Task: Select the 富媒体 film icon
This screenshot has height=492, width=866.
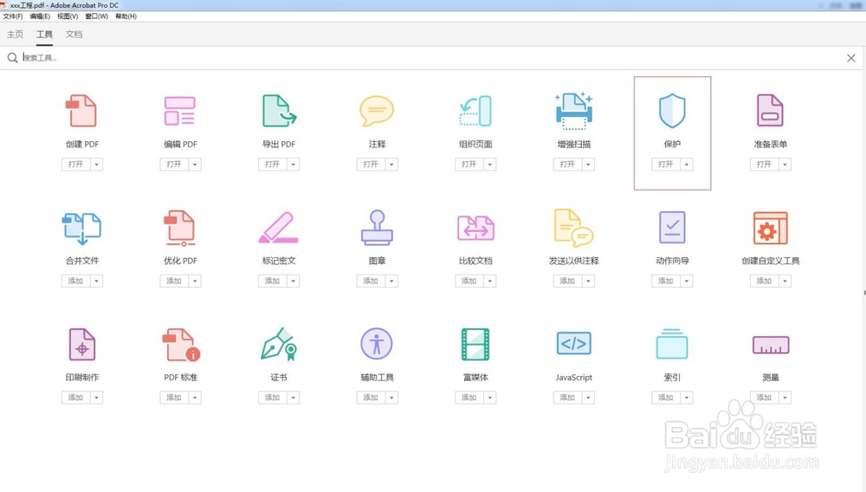Action: (475, 344)
